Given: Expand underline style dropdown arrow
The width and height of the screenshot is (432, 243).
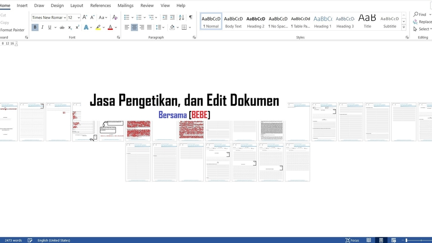Looking at the screenshot, I should point(55,28).
